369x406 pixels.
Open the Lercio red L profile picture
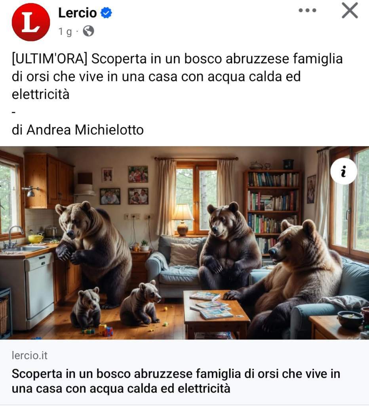pos(31,22)
